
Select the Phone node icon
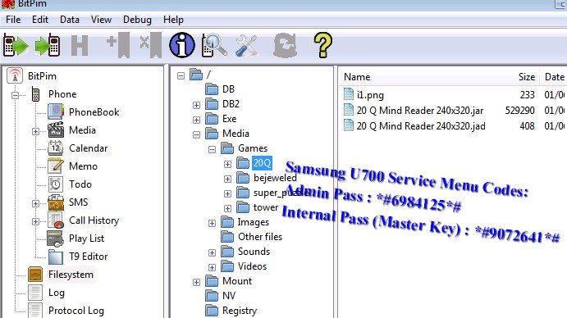pos(35,94)
